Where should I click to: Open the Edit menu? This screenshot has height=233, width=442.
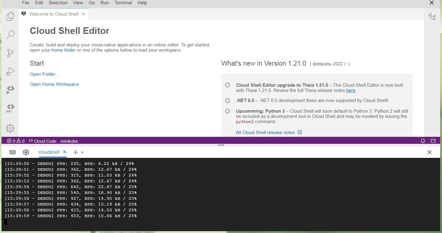point(39,3)
